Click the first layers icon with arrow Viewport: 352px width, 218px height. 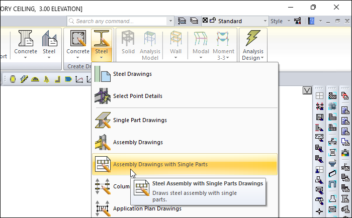pyautogui.click(x=182, y=21)
